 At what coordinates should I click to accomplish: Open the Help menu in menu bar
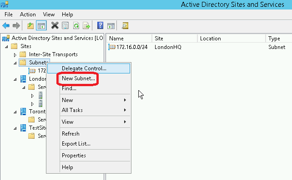click(67, 15)
